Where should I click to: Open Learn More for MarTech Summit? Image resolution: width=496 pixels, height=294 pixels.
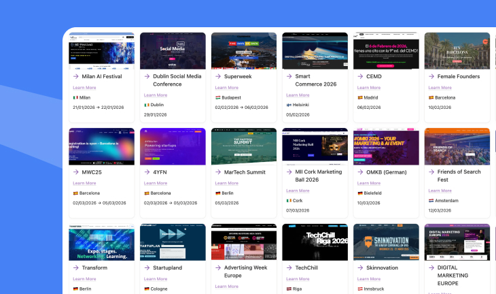(227, 183)
